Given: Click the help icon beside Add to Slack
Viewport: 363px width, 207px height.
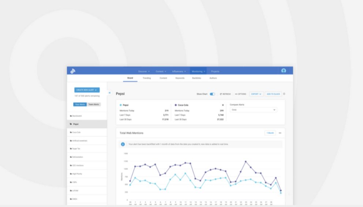Looking at the screenshot, I should pyautogui.click(x=284, y=94).
